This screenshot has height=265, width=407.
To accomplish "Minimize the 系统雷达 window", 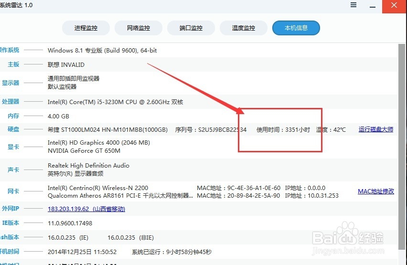I will point(373,7).
